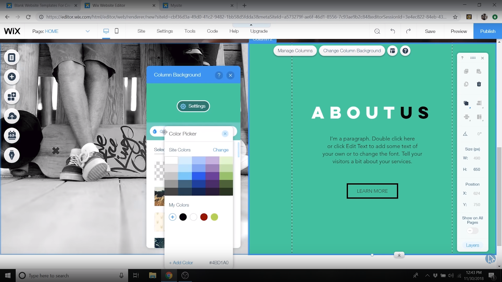Switch to the Mysite browser tab
The width and height of the screenshot is (502, 282).
(198, 5)
